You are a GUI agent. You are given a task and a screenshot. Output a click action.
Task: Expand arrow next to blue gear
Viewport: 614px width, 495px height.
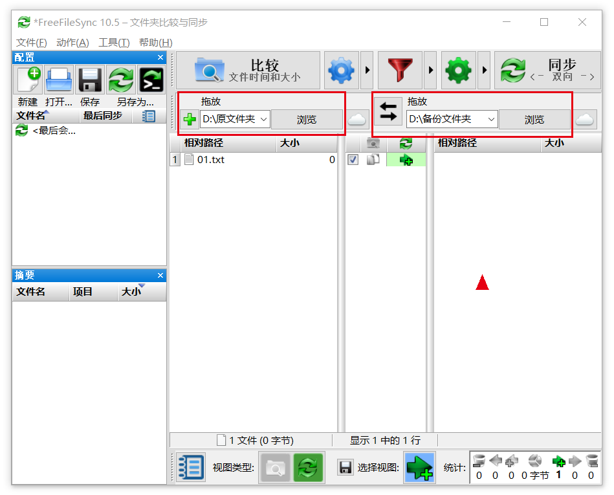pyautogui.click(x=367, y=70)
